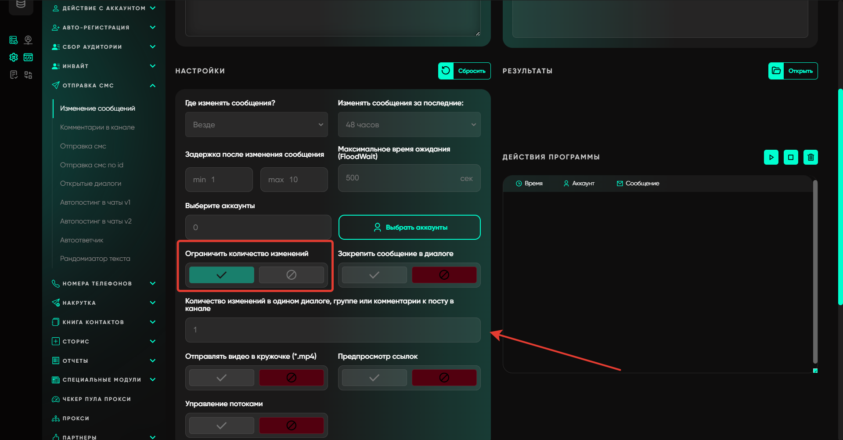The image size is (843, 440).
Task: Click the code window icon in left strip
Action: click(x=28, y=57)
